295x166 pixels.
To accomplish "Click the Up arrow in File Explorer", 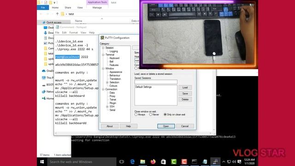I will 57,14.
